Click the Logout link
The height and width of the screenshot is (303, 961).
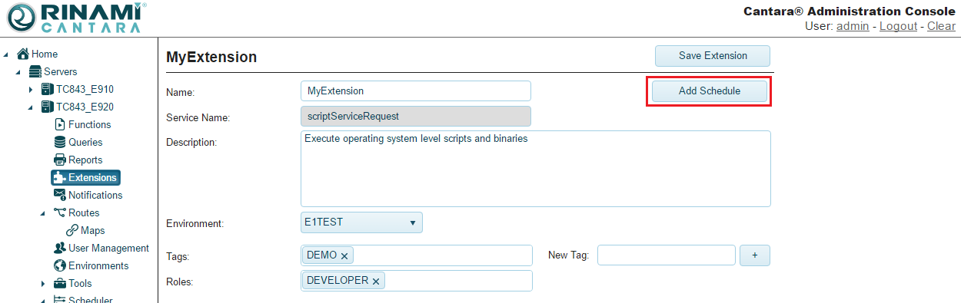click(898, 26)
